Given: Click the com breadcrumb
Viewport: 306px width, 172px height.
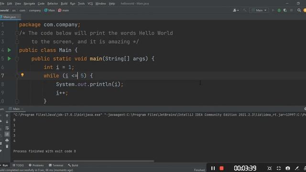Looking at the screenshot, I should pos(22,11).
